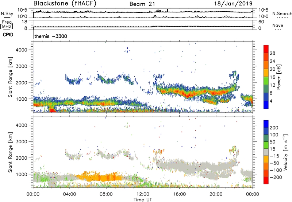Image resolution: width=292 pixels, height=202 pixels.
Task: Click the Blackstone (fitACF) title text
Action: [65, 4]
